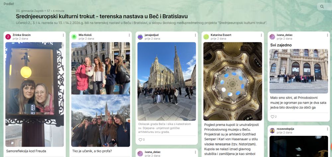Image resolution: width=332 pixels, height=157 pixels.
Task: Open the search icon at top right
Action: 322,7
